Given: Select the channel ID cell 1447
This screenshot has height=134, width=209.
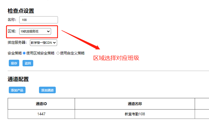Looking at the screenshot, I should click(41, 114).
